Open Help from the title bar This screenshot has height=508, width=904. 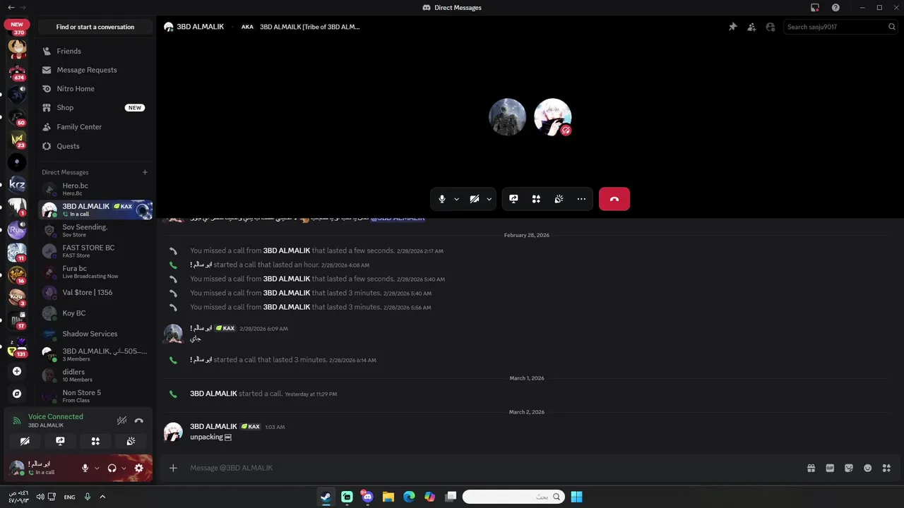coord(835,8)
